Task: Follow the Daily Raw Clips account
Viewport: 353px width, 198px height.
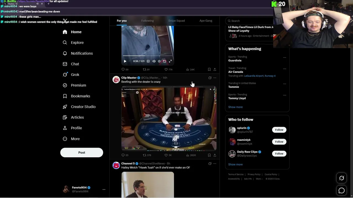Action: [x=279, y=153]
